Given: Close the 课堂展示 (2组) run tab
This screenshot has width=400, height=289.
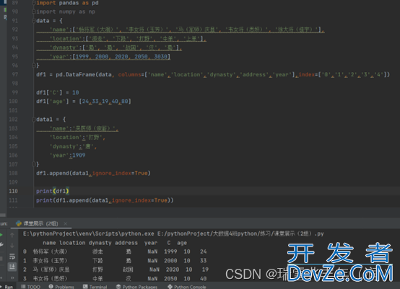Looking at the screenshot, I should [65, 223].
